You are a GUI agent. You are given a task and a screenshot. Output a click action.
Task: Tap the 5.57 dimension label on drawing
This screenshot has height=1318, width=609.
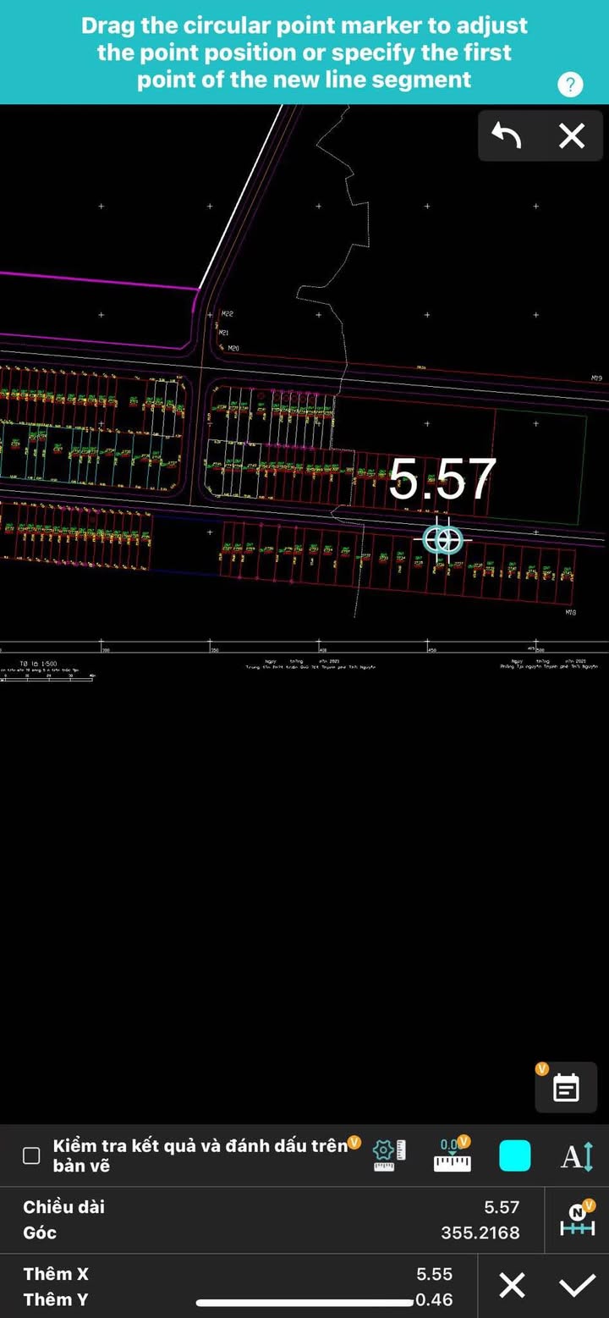click(x=442, y=480)
